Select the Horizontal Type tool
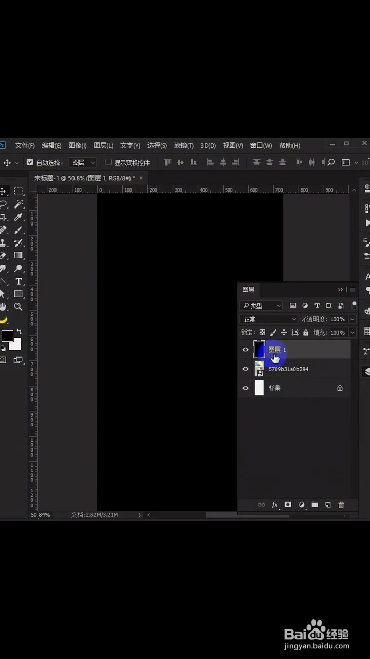Image resolution: width=370 pixels, height=659 pixels. tap(18, 281)
